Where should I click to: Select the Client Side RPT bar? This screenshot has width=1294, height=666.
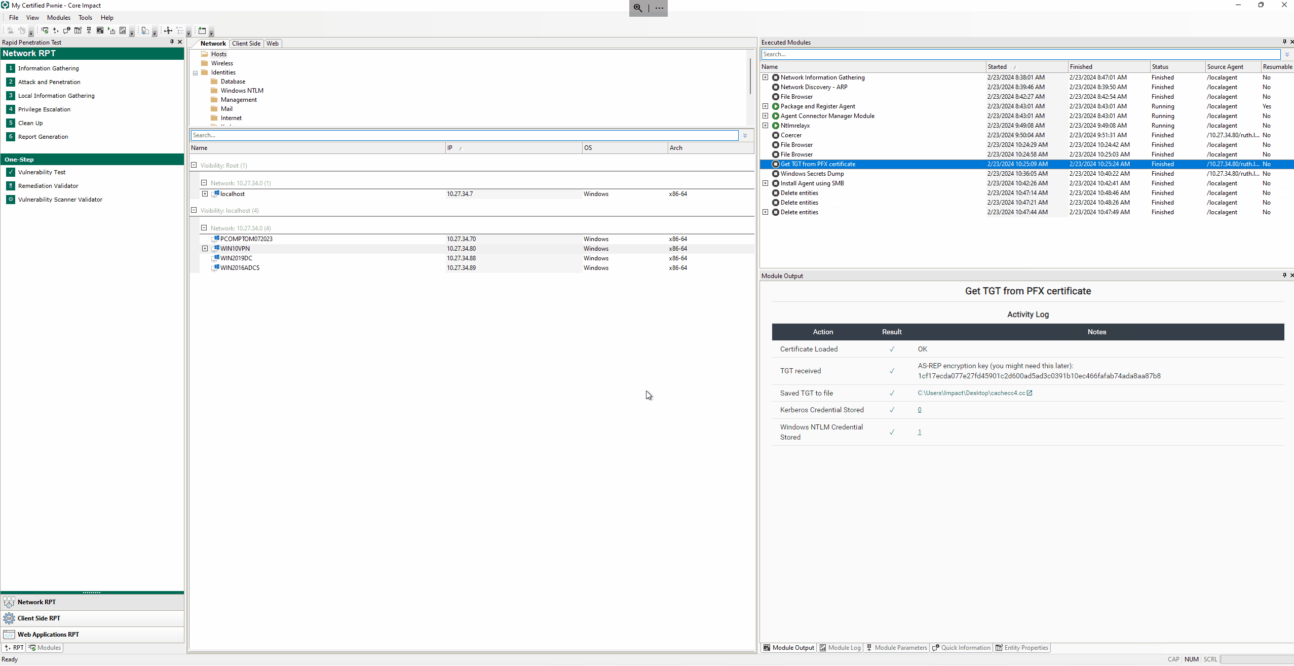click(92, 618)
